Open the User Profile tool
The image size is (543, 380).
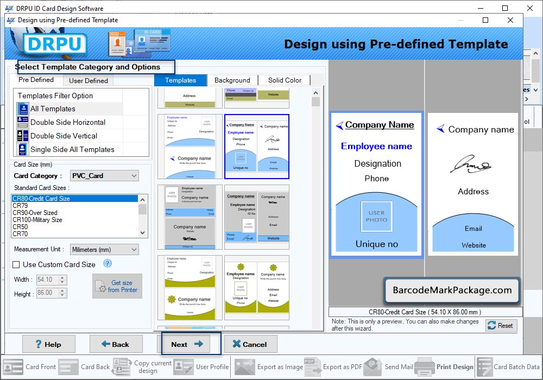tap(201, 367)
